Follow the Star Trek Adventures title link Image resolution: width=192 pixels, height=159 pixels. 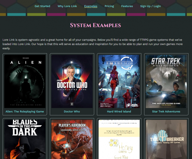coord(166,111)
